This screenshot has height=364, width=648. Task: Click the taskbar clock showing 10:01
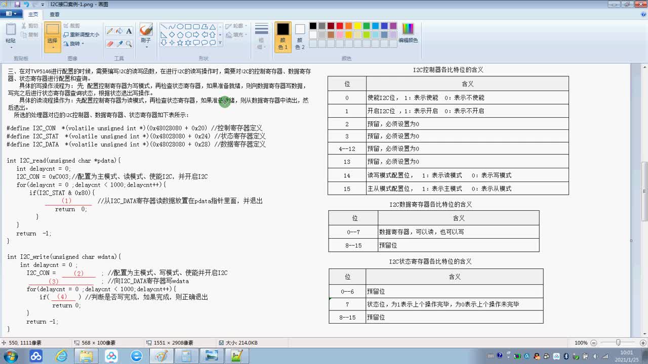pyautogui.click(x=626, y=356)
